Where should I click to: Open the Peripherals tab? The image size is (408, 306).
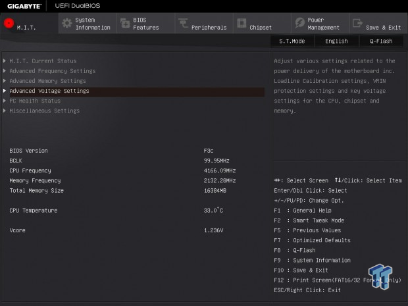(204, 23)
